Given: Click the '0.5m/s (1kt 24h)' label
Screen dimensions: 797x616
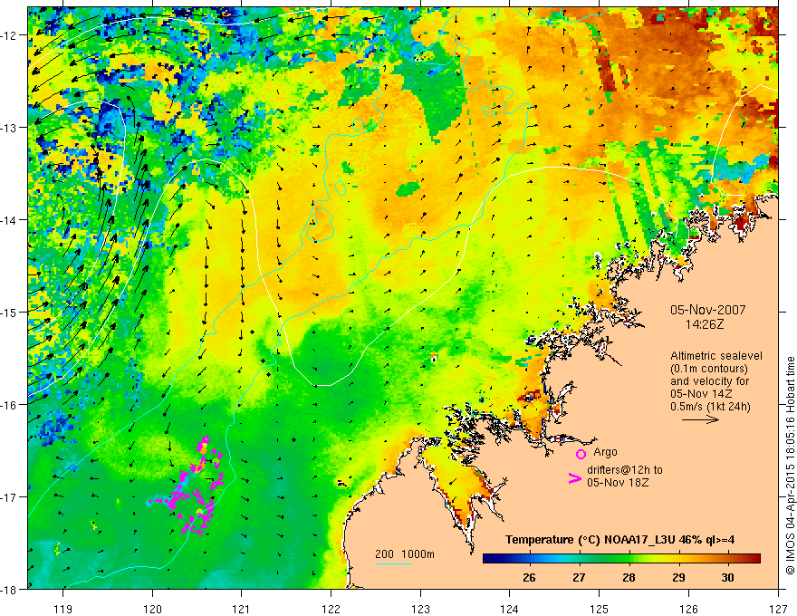Looking at the screenshot, I should pyautogui.click(x=710, y=406).
